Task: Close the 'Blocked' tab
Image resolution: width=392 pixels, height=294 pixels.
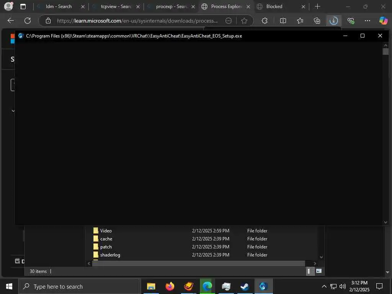Action: point(303,7)
